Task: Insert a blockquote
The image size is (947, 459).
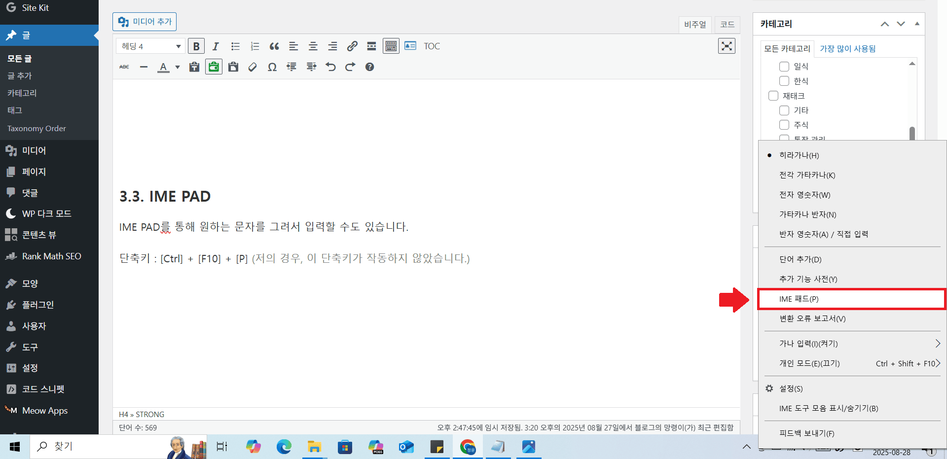Action: click(274, 46)
